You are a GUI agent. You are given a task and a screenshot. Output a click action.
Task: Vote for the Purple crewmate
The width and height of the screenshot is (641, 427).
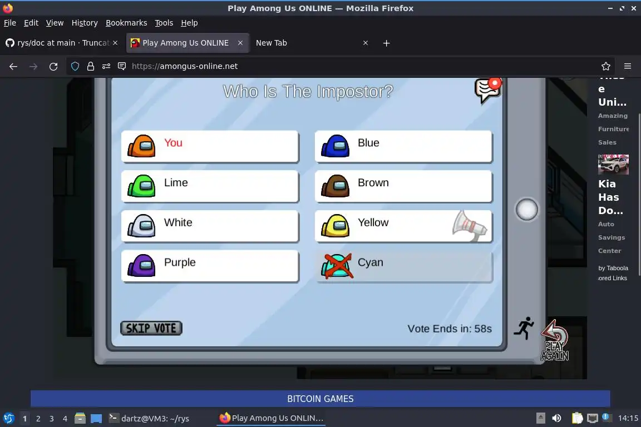click(210, 266)
